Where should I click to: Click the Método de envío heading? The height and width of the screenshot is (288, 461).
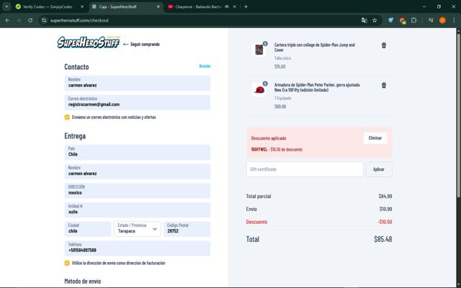(83, 282)
